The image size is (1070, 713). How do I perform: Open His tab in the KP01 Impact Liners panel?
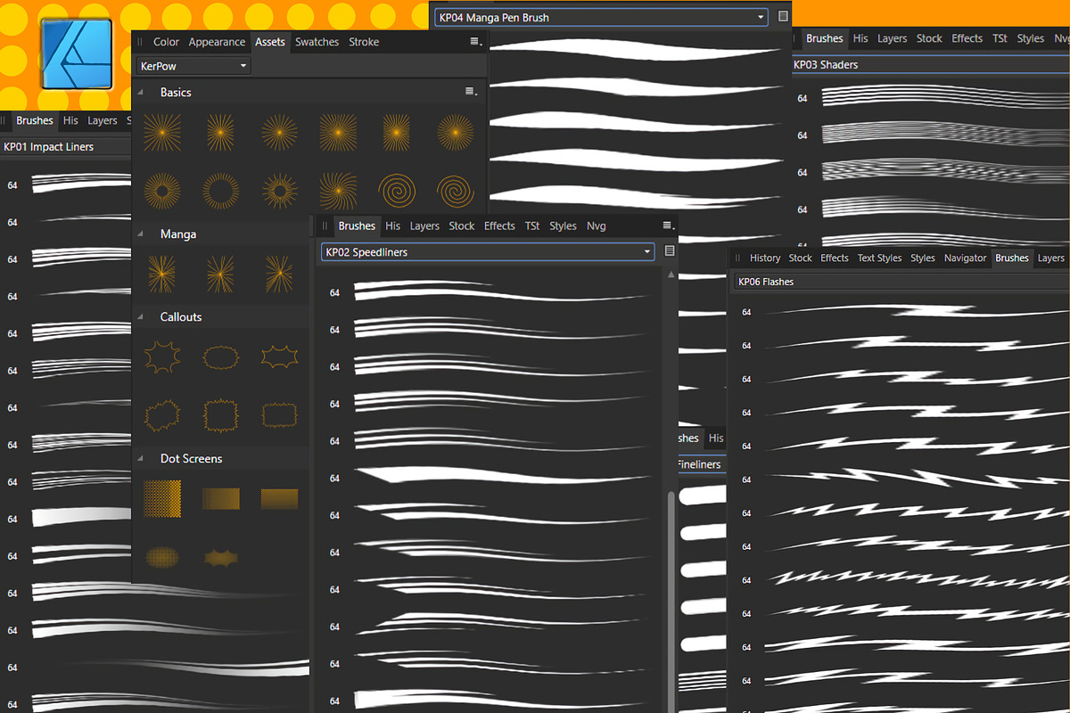[70, 120]
